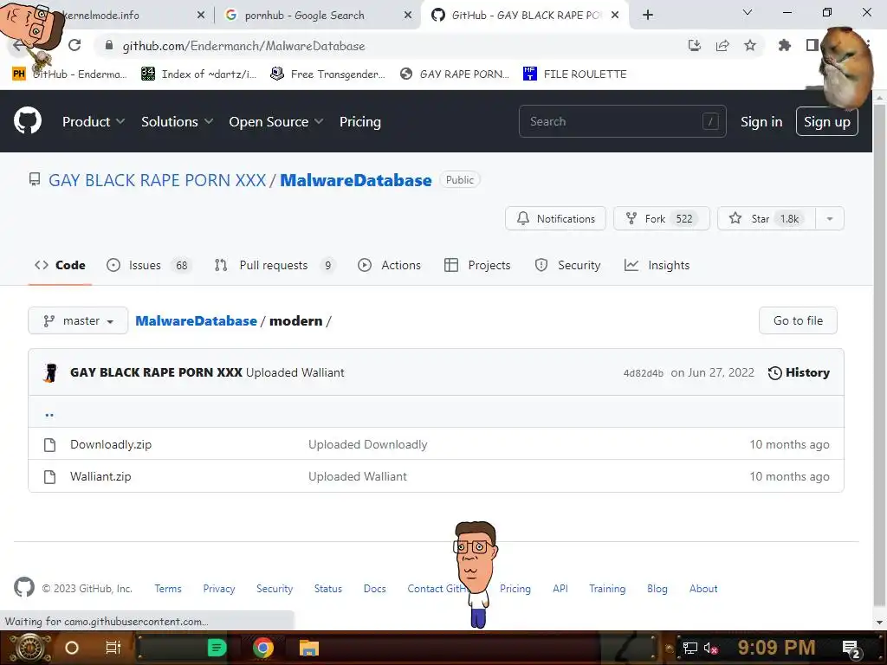The height and width of the screenshot is (665, 887).
Task: Open the Insights tab
Action: (657, 265)
